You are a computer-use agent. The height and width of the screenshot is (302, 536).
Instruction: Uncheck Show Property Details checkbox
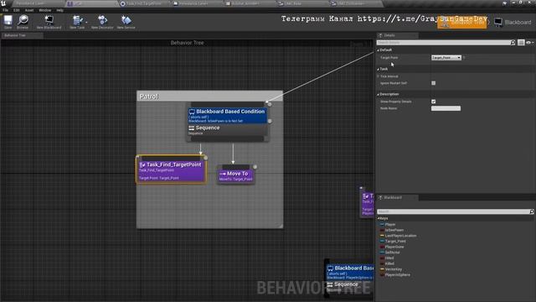(434, 102)
